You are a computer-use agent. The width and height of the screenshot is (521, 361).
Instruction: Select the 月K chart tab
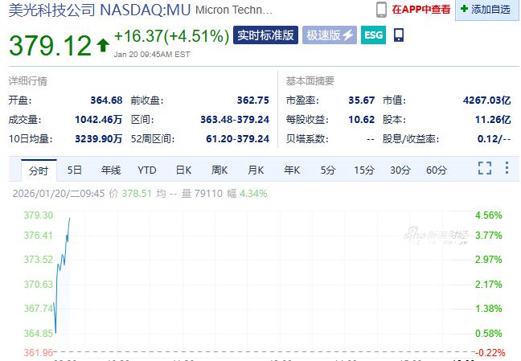pyautogui.click(x=256, y=170)
